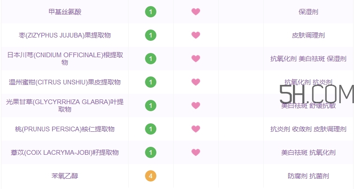Click the heart icon for 日本川芎根提取物
Viewport: 354px width, 189px height.
(196, 59)
